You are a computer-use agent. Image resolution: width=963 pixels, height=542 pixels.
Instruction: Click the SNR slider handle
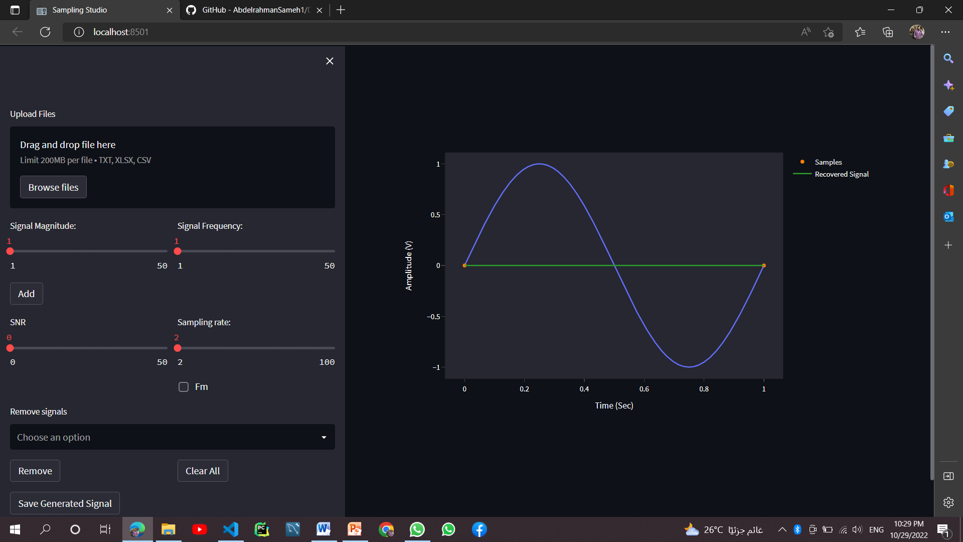pyautogui.click(x=10, y=348)
